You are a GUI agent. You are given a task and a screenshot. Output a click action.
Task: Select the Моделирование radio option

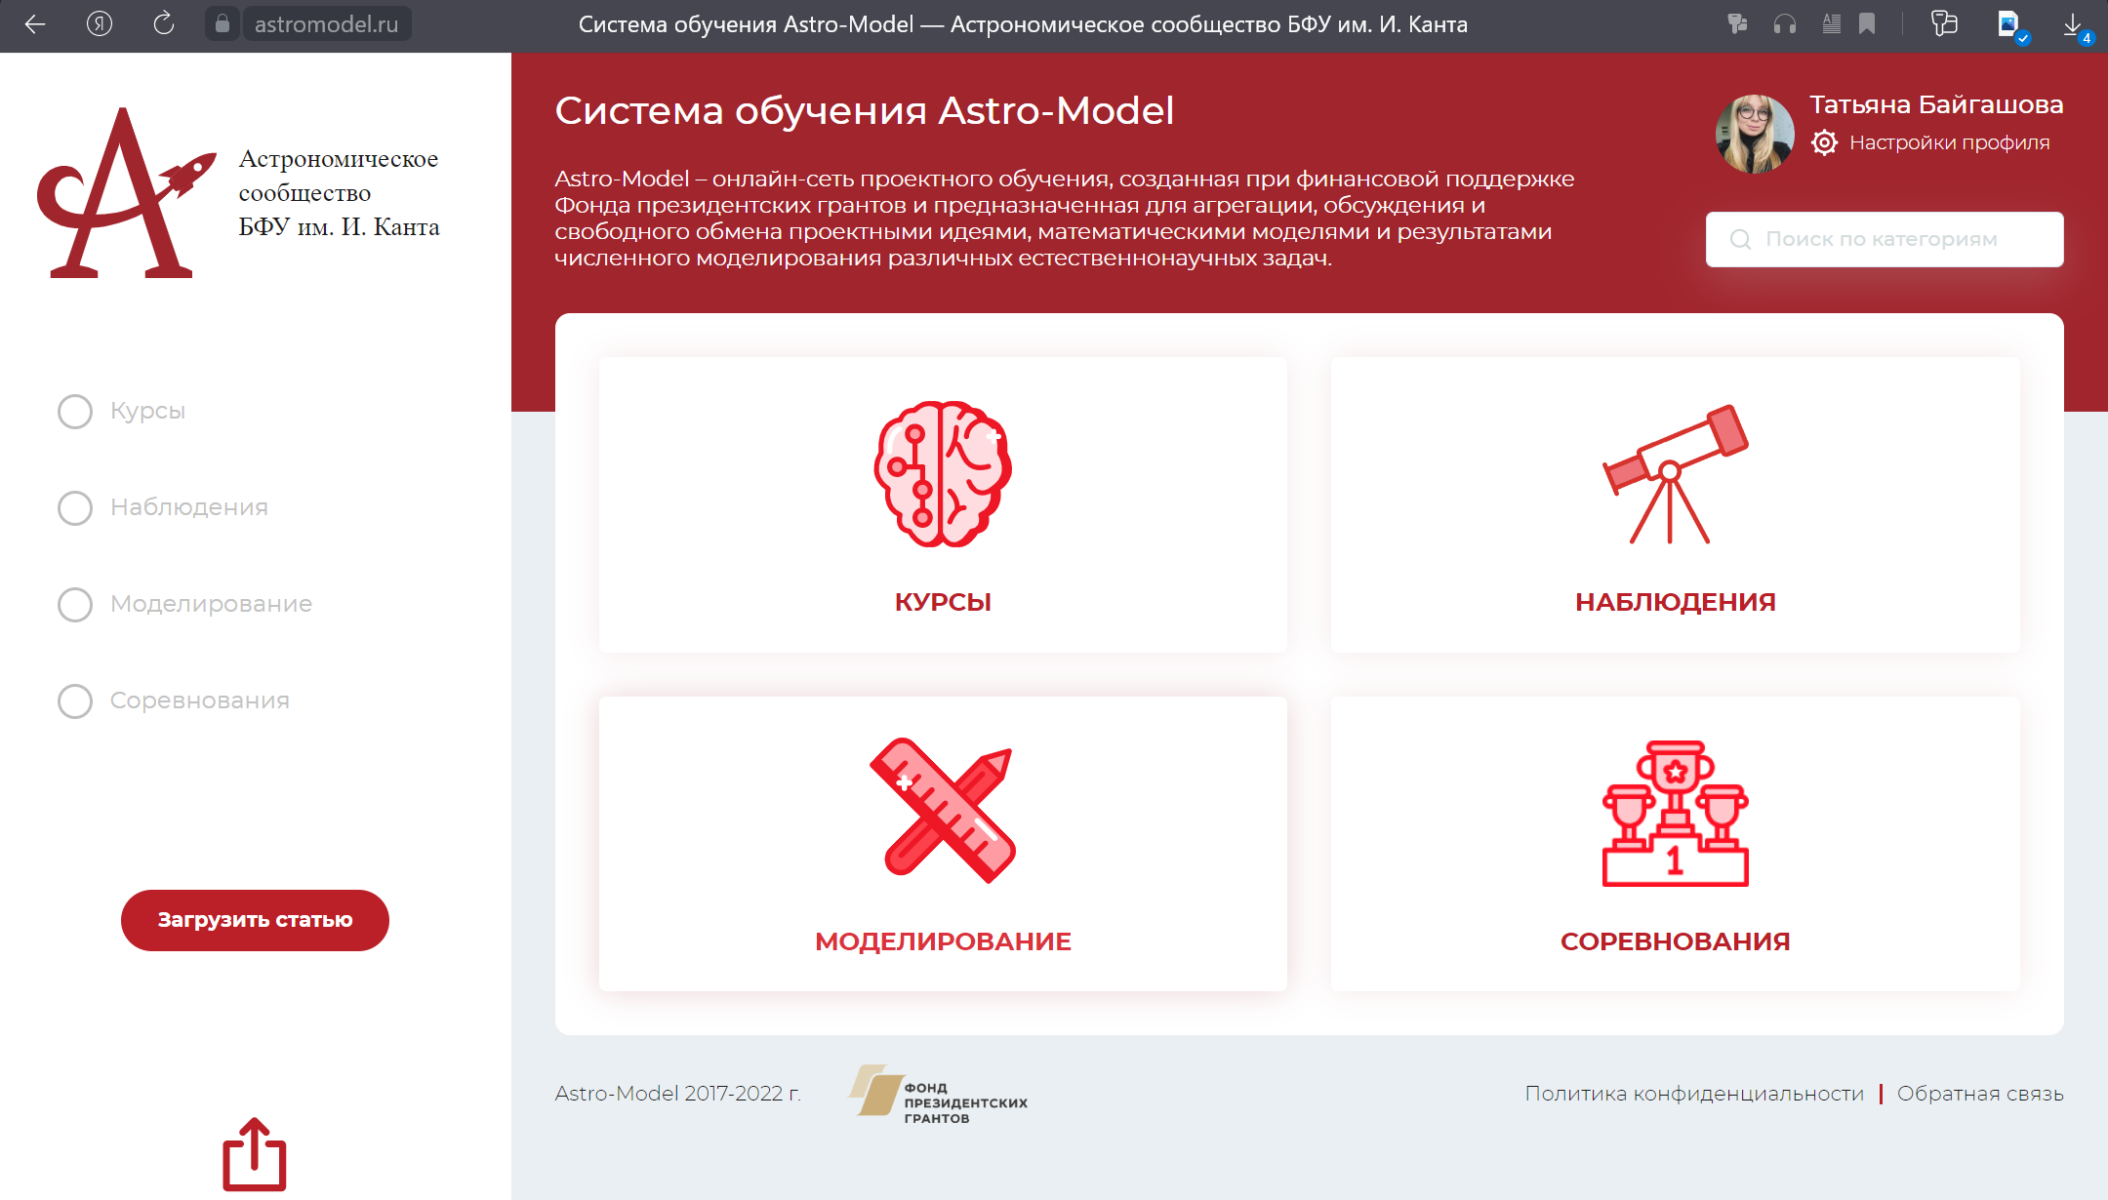(x=75, y=605)
